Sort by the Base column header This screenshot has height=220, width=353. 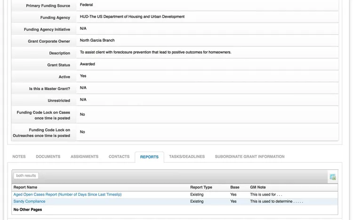coord(234,187)
